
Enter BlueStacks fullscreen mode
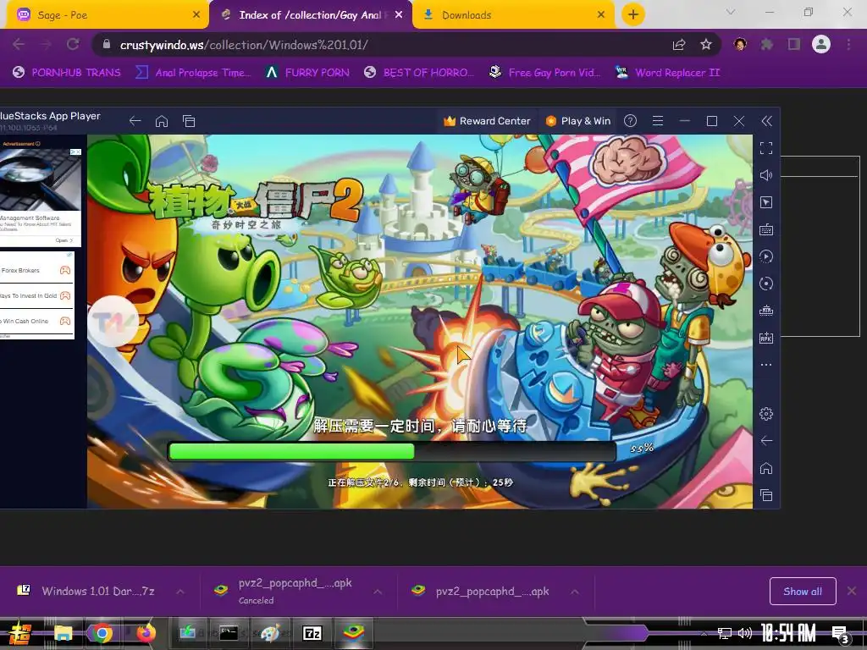(x=765, y=148)
